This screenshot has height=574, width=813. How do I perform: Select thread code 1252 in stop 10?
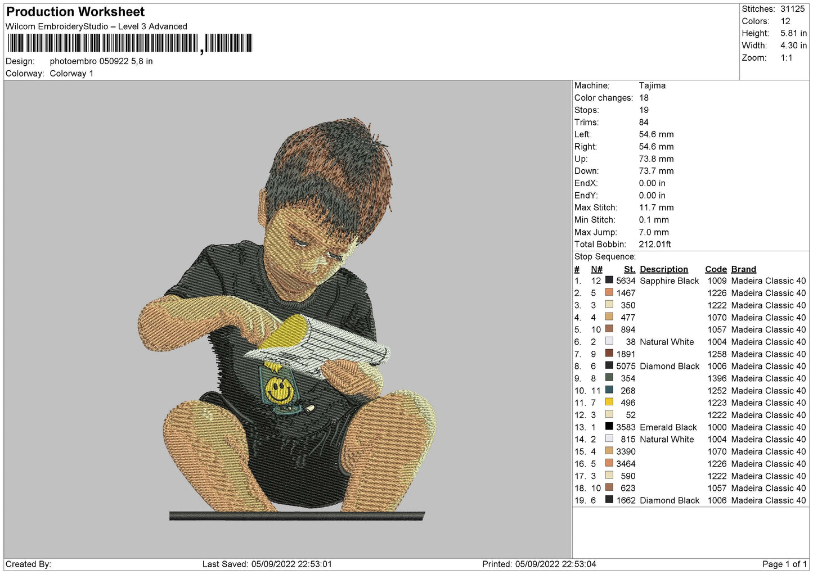tap(717, 391)
